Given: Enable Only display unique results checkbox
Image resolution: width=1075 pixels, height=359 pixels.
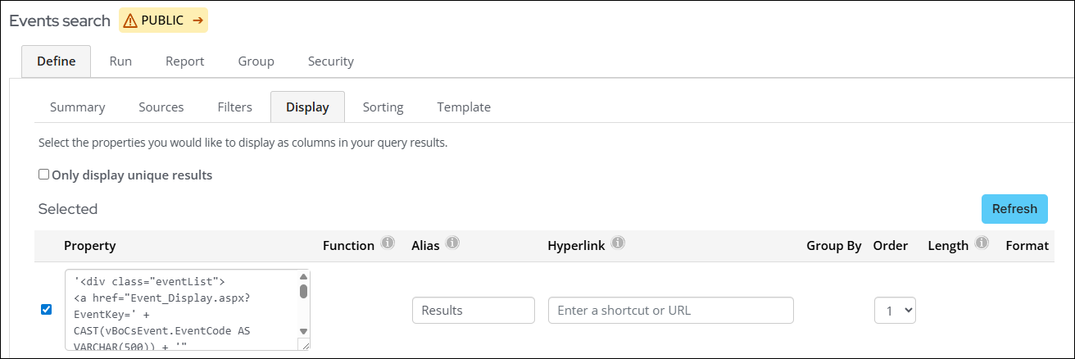Looking at the screenshot, I should [x=44, y=175].
